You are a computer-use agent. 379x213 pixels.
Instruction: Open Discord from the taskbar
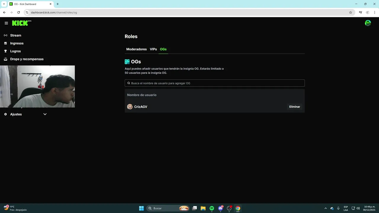pyautogui.click(x=220, y=208)
